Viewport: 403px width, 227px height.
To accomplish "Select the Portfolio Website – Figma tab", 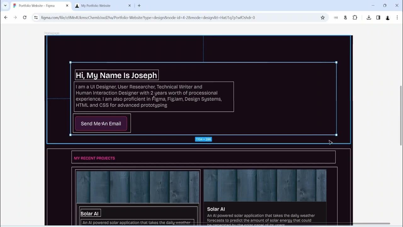I will click(41, 6).
